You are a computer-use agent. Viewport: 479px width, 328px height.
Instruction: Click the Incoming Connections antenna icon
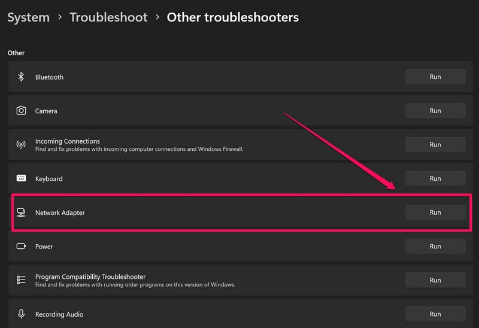coord(21,145)
